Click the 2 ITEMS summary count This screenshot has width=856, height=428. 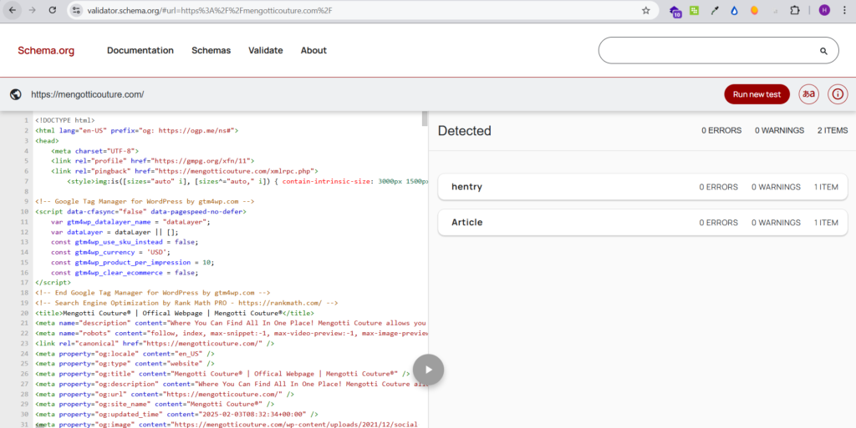833,131
